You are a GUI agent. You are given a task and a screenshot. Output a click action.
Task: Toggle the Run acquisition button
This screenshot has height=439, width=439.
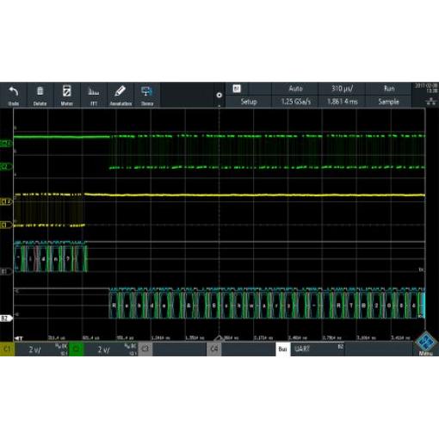pyautogui.click(x=389, y=89)
